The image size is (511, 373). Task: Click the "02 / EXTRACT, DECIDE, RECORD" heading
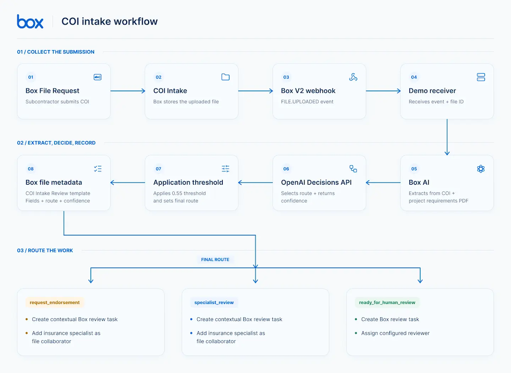pyautogui.click(x=56, y=143)
